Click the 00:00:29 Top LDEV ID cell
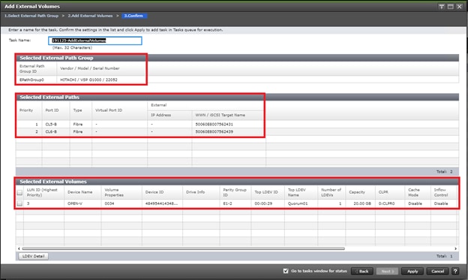The height and width of the screenshot is (280, 468). pyautogui.click(x=263, y=203)
